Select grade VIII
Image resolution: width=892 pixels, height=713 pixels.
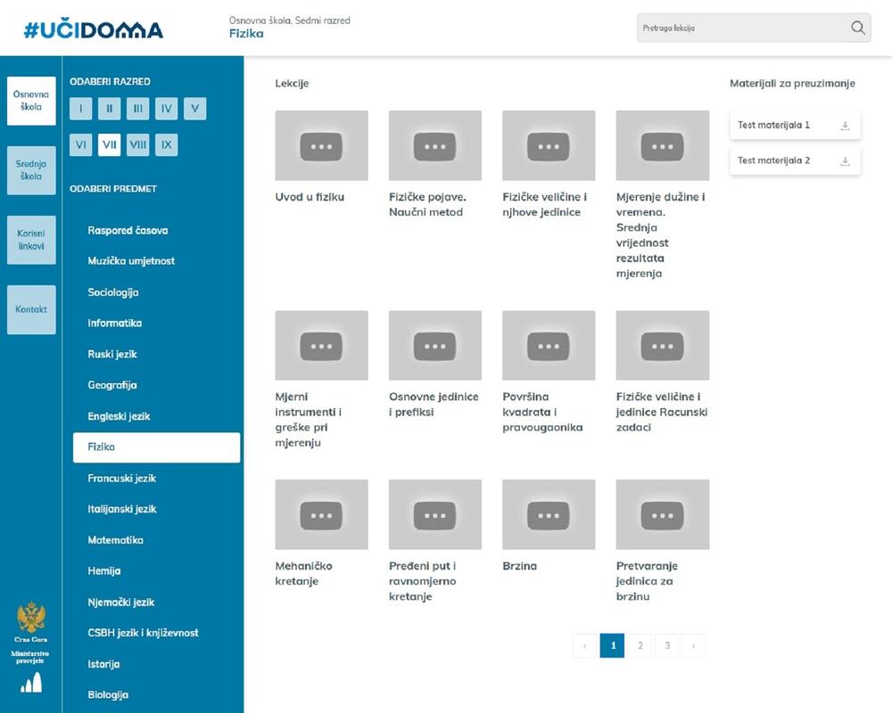137,144
